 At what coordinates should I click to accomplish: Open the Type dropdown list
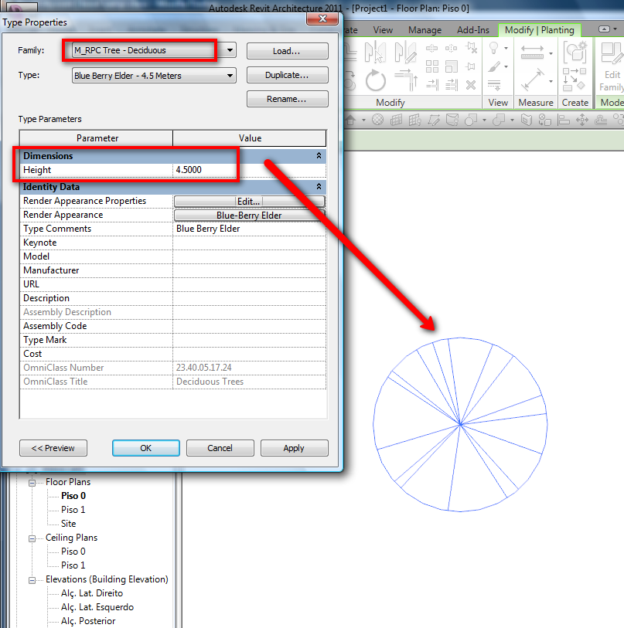(230, 75)
